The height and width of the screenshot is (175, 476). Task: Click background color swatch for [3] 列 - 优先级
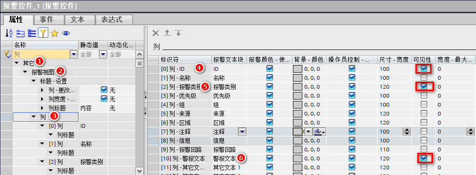tap(298, 95)
